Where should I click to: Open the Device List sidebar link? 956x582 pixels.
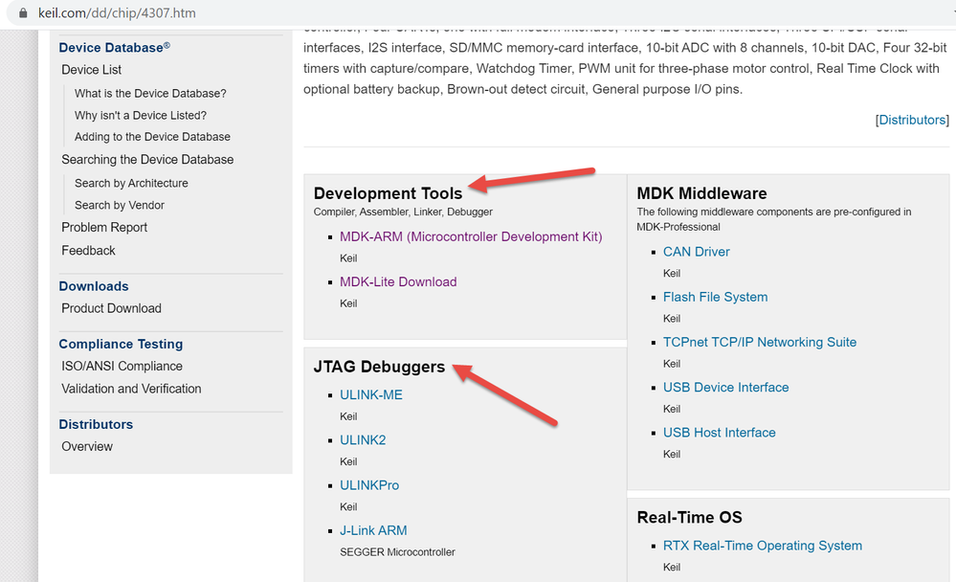point(91,70)
